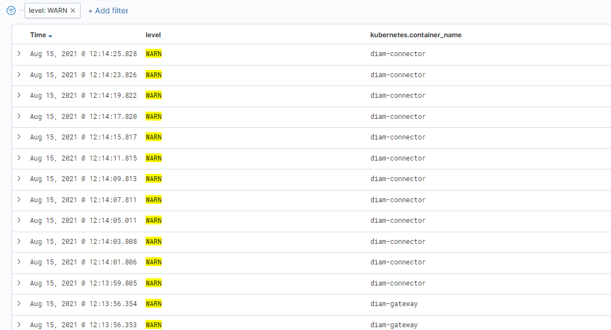Open "+ Add filter"
The height and width of the screenshot is (330, 611).
[108, 10]
